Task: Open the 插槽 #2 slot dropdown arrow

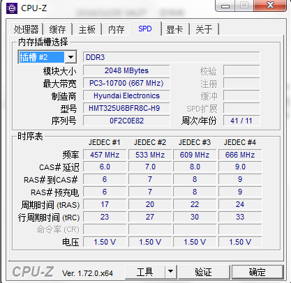Action: tap(70, 57)
